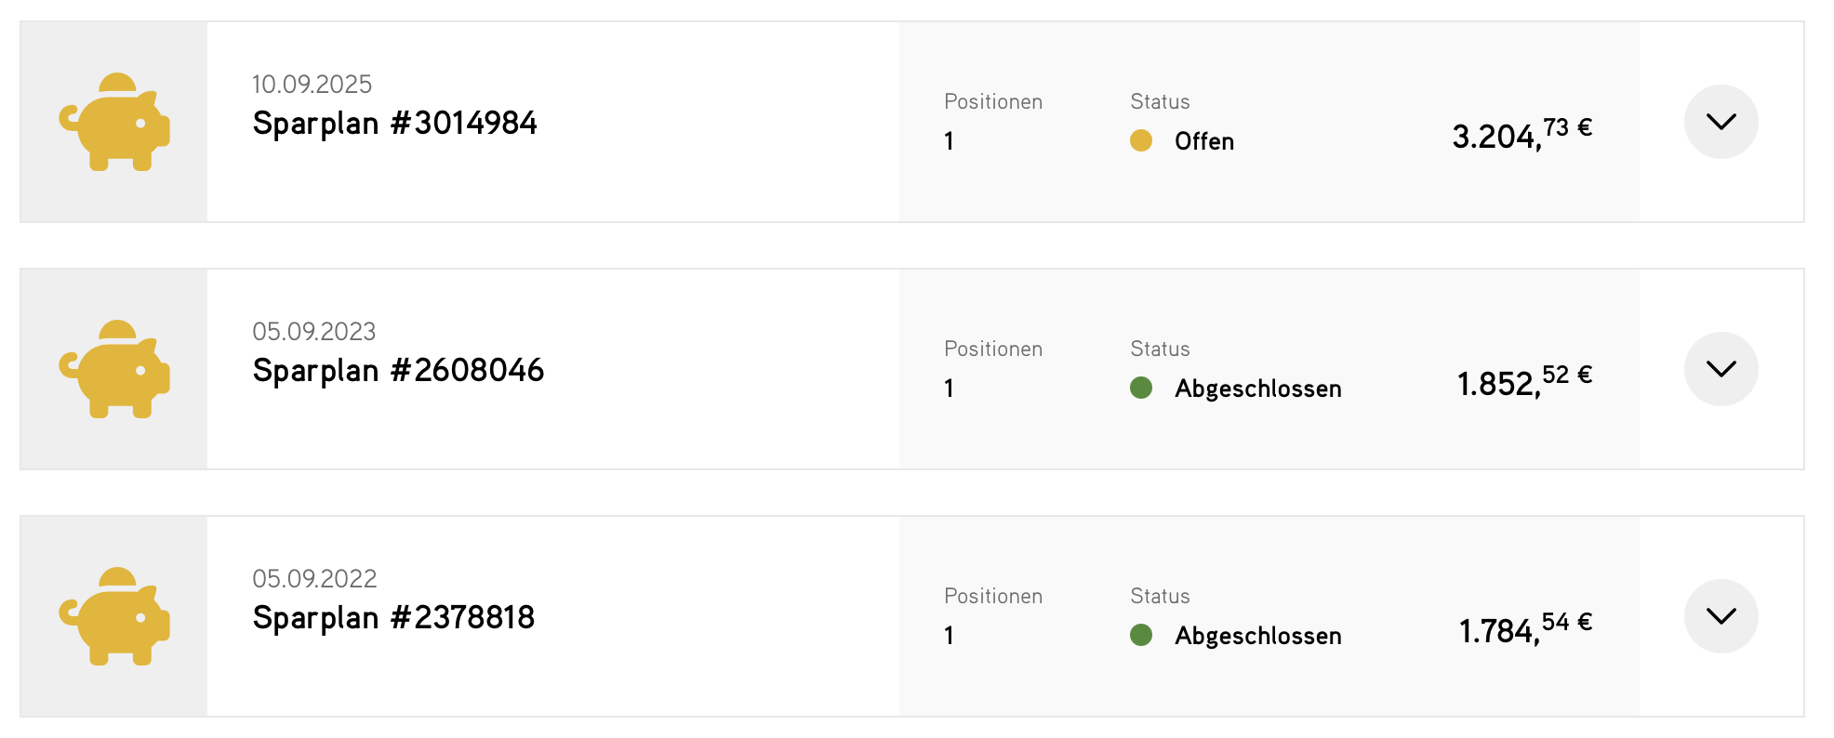Image resolution: width=1834 pixels, height=738 pixels.
Task: Click the date 05.09.2023
Action: (x=313, y=332)
